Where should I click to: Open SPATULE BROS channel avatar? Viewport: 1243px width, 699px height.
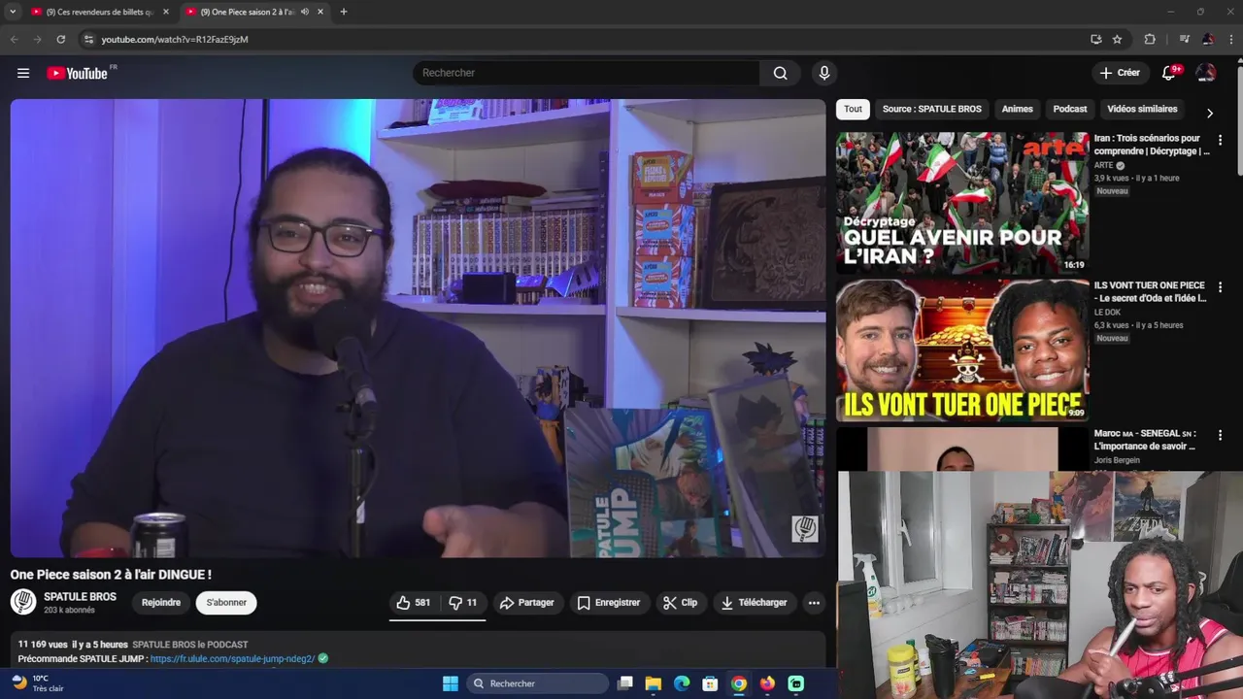[23, 603]
